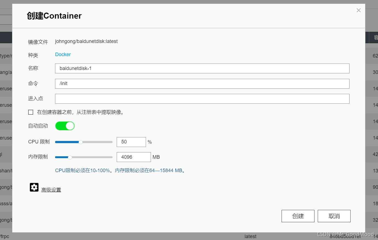Turn off the auto-start (自动启动) toggle
The image size is (378, 240).
coord(65,126)
